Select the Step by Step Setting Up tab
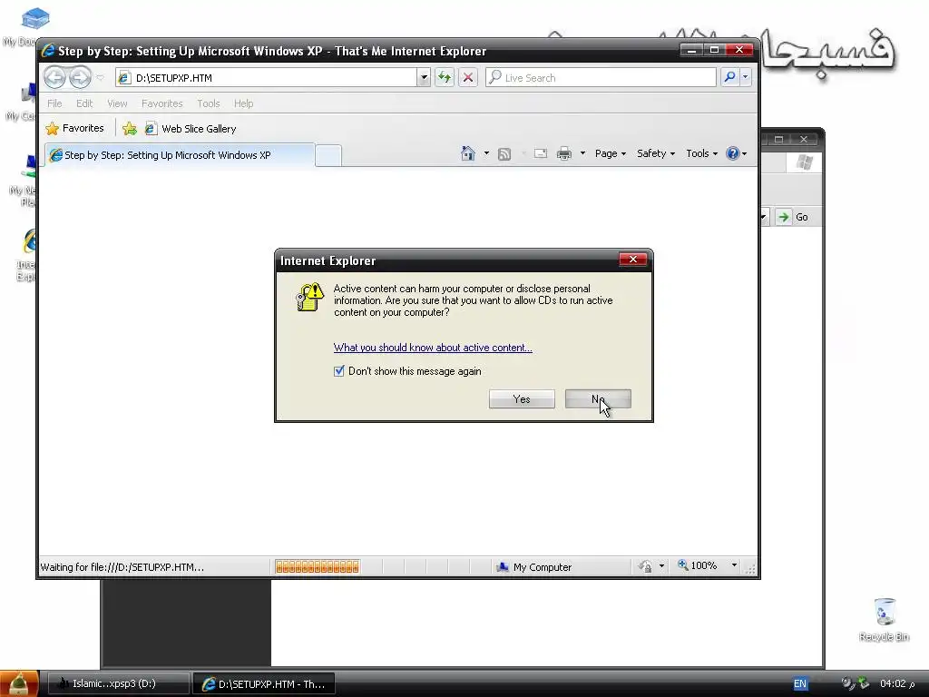 pyautogui.click(x=180, y=155)
